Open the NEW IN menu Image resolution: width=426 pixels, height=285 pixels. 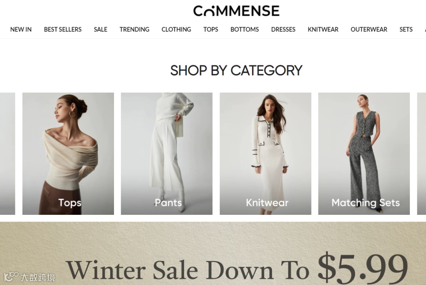click(x=21, y=29)
